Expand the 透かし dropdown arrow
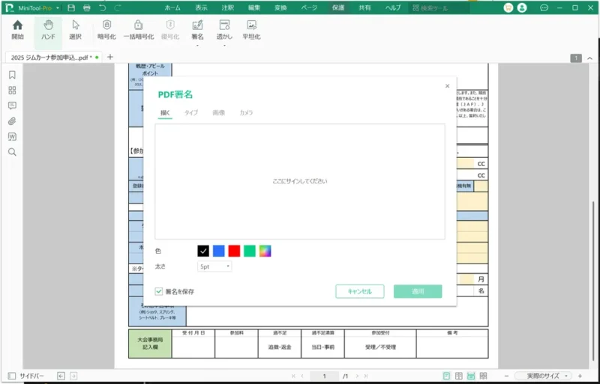Screen dimensions: 600x384 [x=224, y=46]
